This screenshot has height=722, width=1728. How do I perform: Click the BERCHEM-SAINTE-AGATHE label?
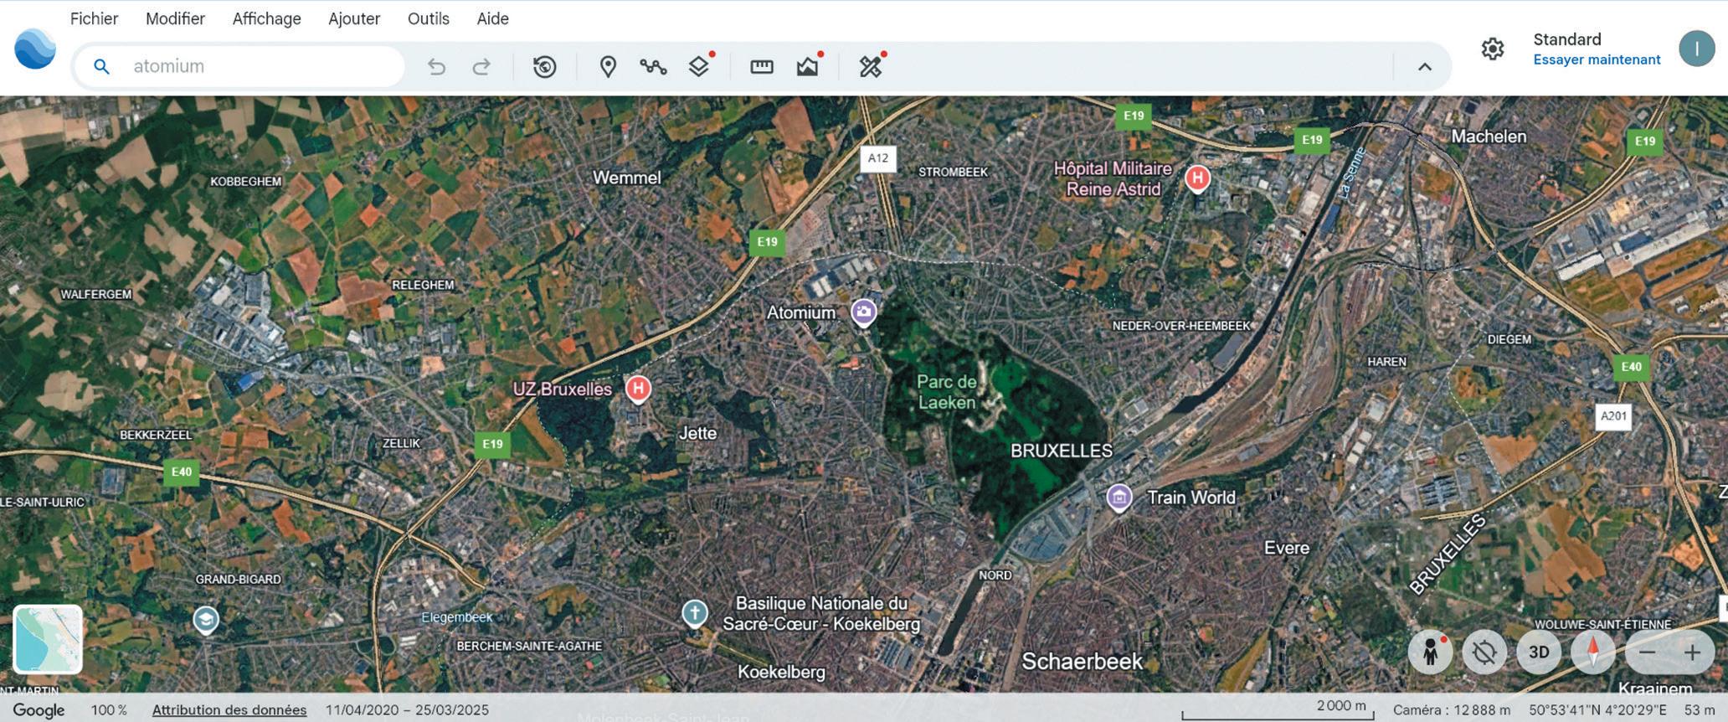(x=529, y=646)
